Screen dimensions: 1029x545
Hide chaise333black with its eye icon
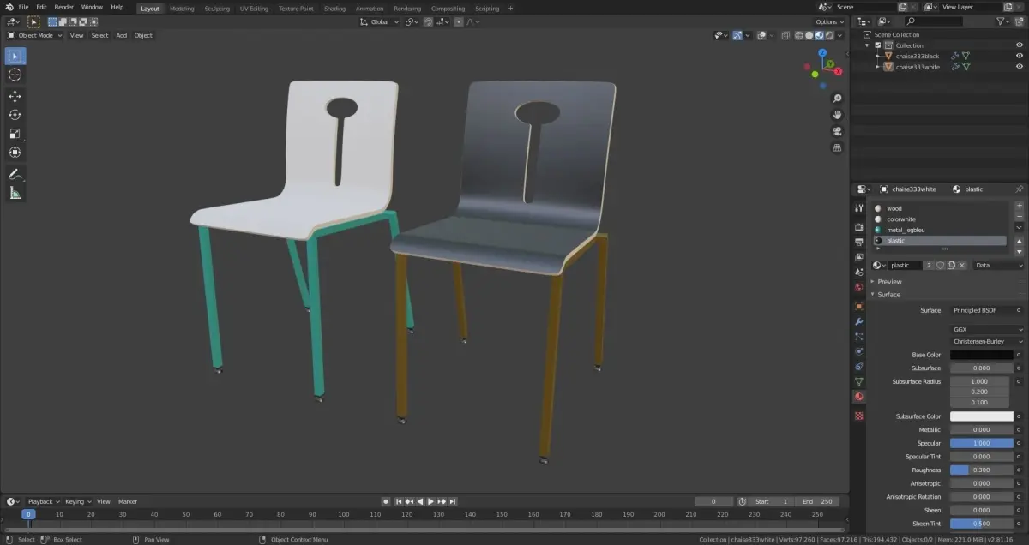click(x=1020, y=56)
